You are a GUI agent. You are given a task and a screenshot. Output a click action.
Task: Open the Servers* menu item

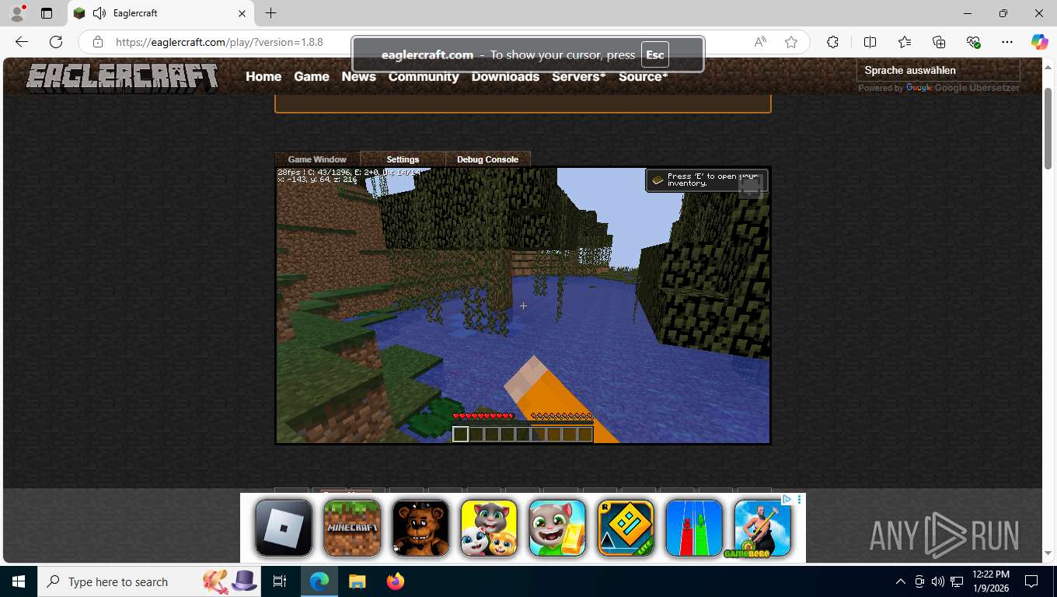click(579, 76)
